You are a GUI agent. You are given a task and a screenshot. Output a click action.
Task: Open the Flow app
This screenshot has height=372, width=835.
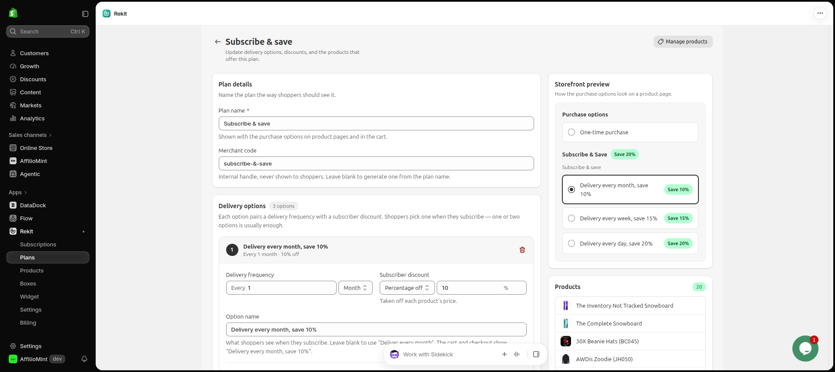[x=48, y=218]
